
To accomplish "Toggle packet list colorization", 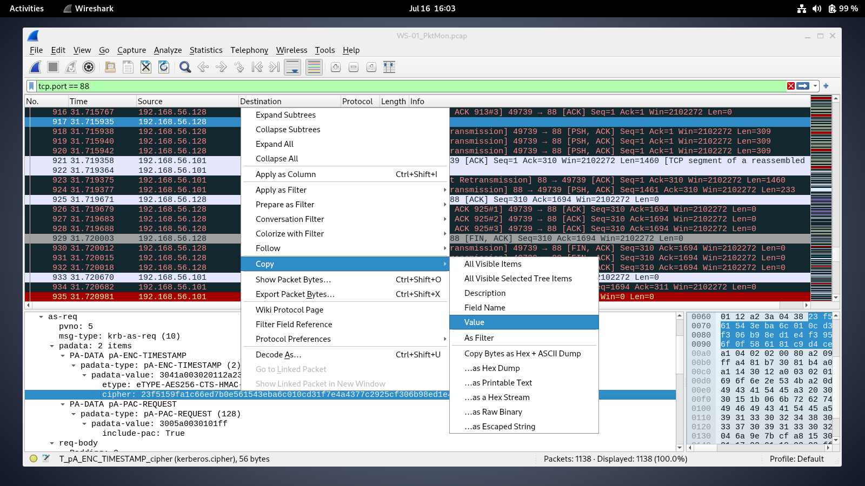I will pyautogui.click(x=314, y=67).
